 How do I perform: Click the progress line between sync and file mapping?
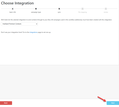click(71, 9)
